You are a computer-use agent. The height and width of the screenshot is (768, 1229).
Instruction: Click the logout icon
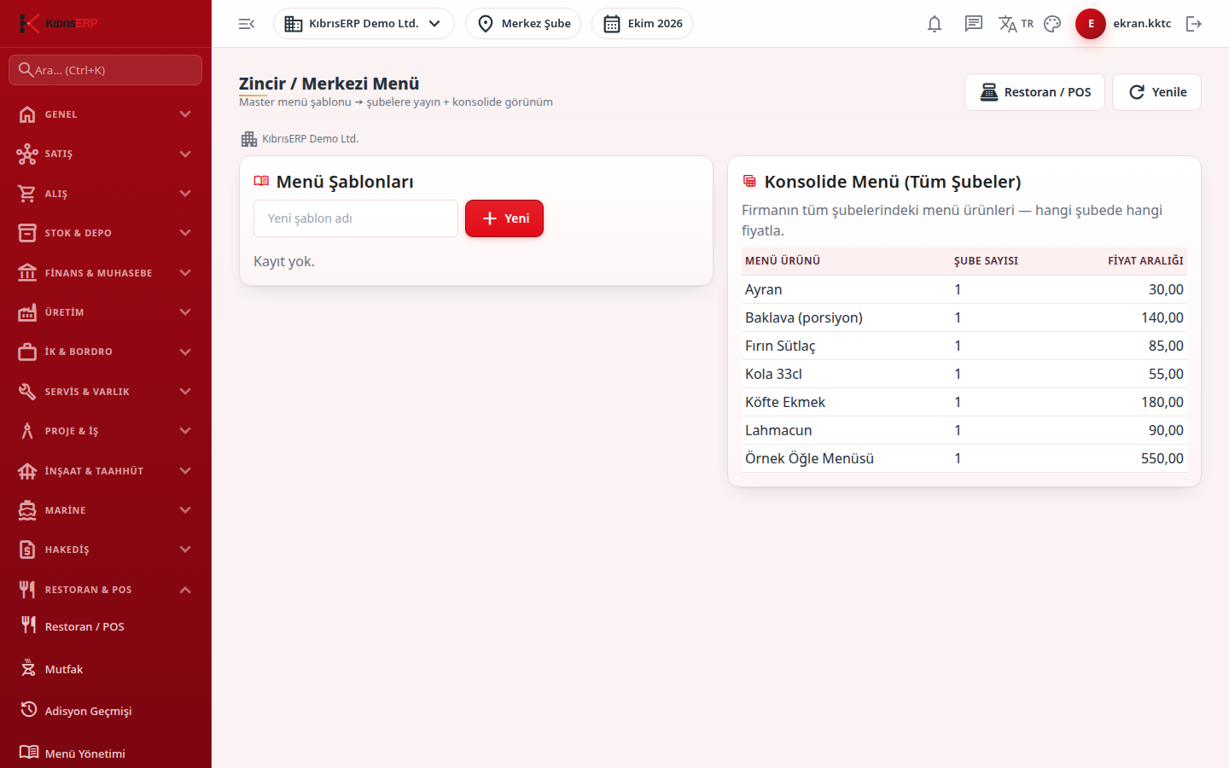(x=1194, y=24)
